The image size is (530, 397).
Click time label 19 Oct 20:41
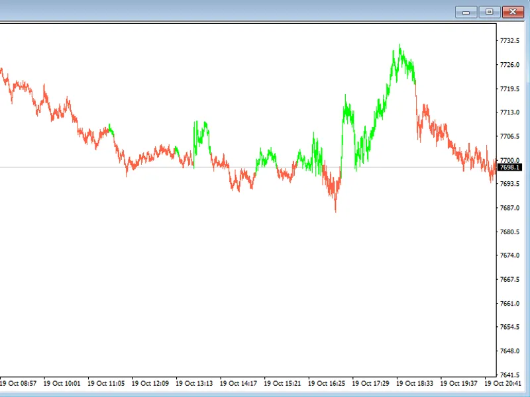click(x=503, y=384)
